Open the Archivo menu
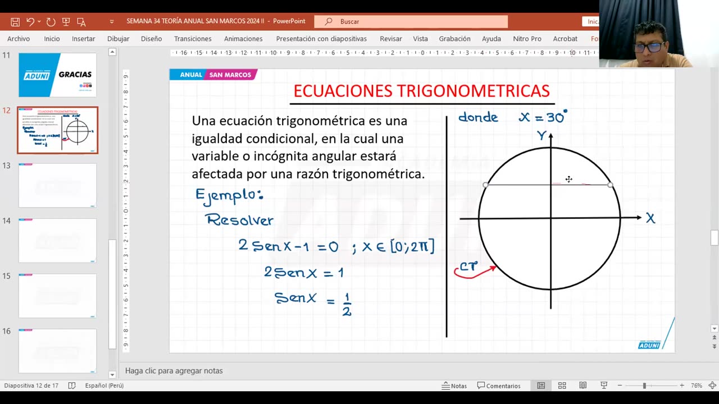Screen dimensions: 719x404 [x=19, y=39]
